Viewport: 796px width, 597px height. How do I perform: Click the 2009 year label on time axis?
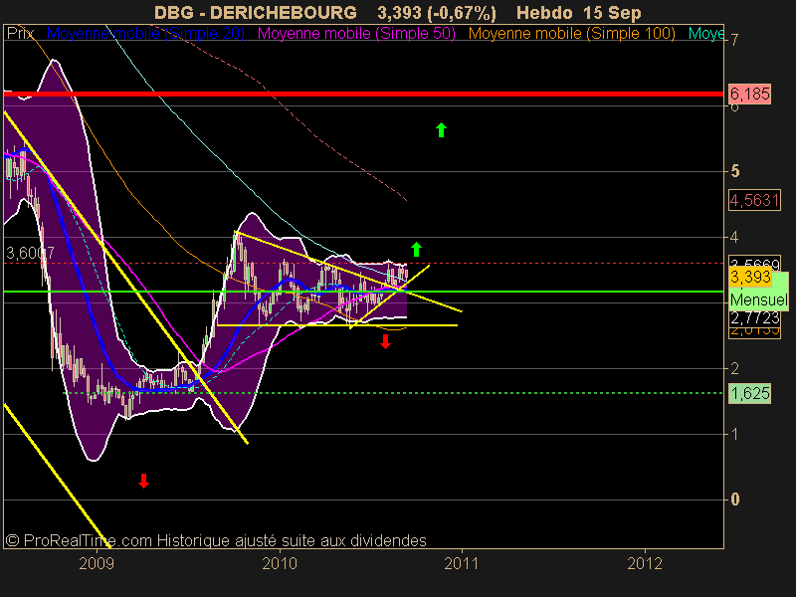(x=97, y=563)
